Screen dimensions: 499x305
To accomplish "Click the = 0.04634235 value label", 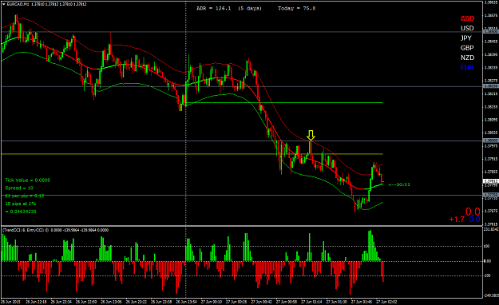I will tap(21, 212).
